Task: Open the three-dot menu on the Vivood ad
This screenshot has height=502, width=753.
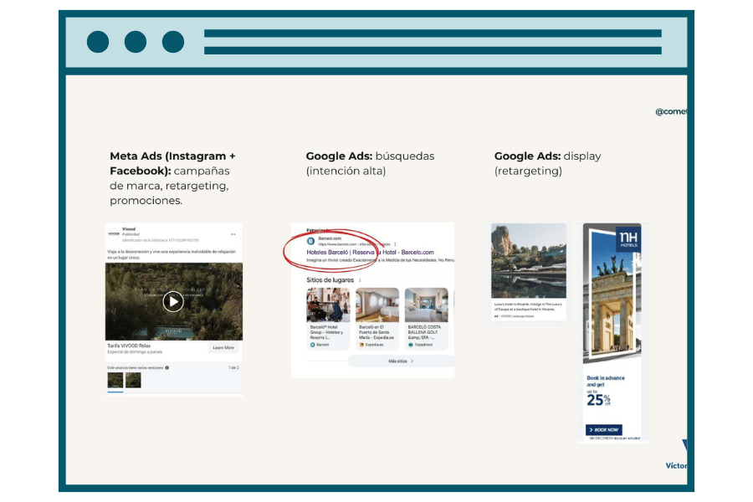Action: coord(233,234)
